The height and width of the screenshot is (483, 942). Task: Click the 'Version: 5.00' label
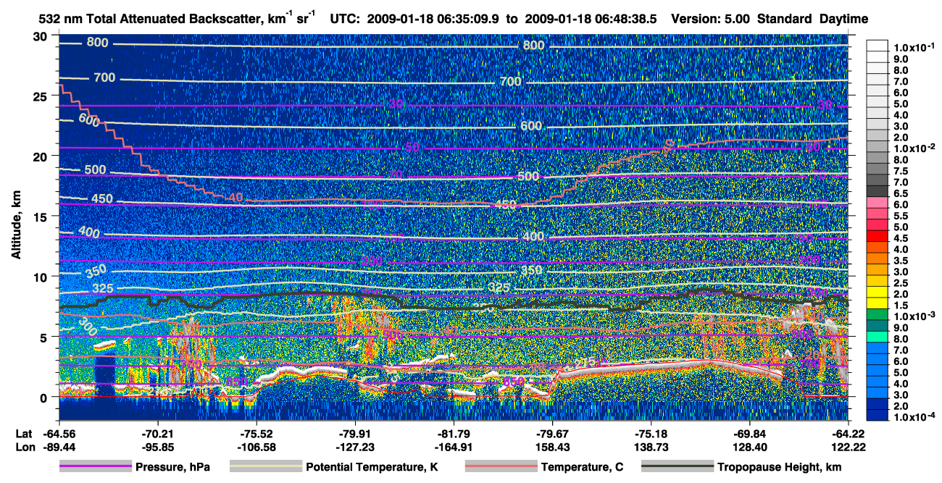pyautogui.click(x=711, y=17)
